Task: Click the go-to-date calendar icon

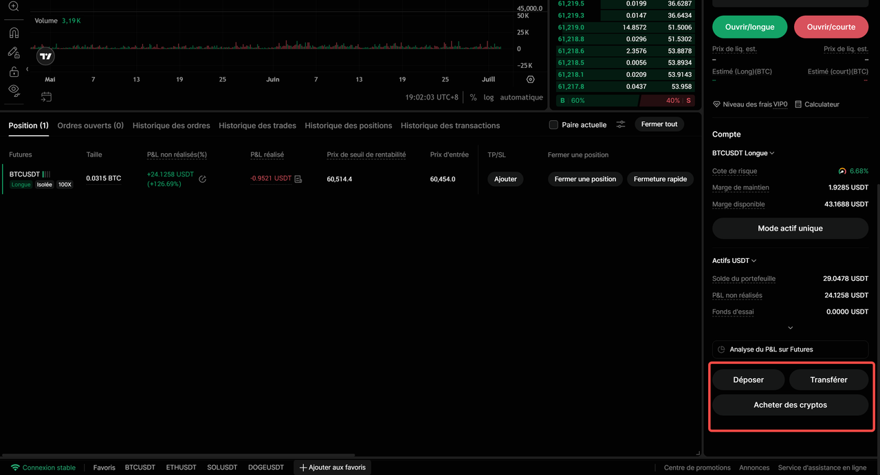Action: coord(46,97)
